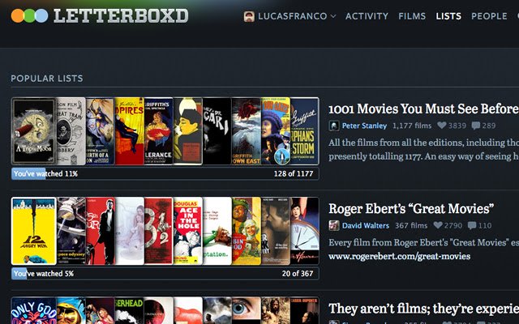Visit David Walters' profile link

(x=366, y=225)
